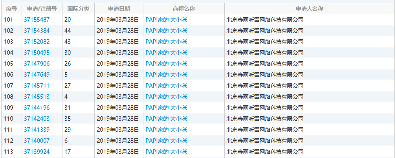The width and height of the screenshot is (396, 158).
Task: Click trademark name PAPI家的 大小咪 in row 104
Action: pyautogui.click(x=166, y=53)
